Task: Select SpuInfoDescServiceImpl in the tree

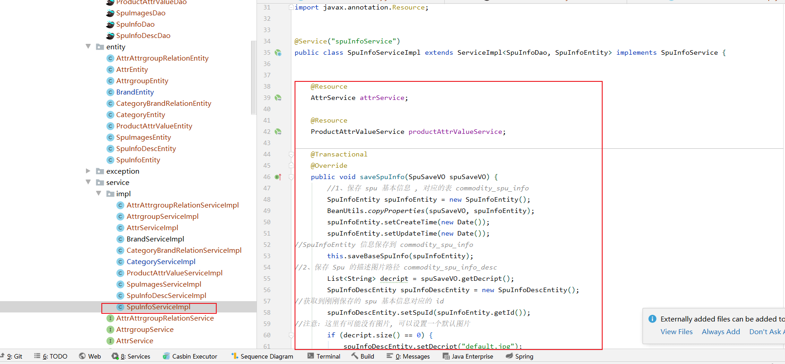Action: (167, 296)
